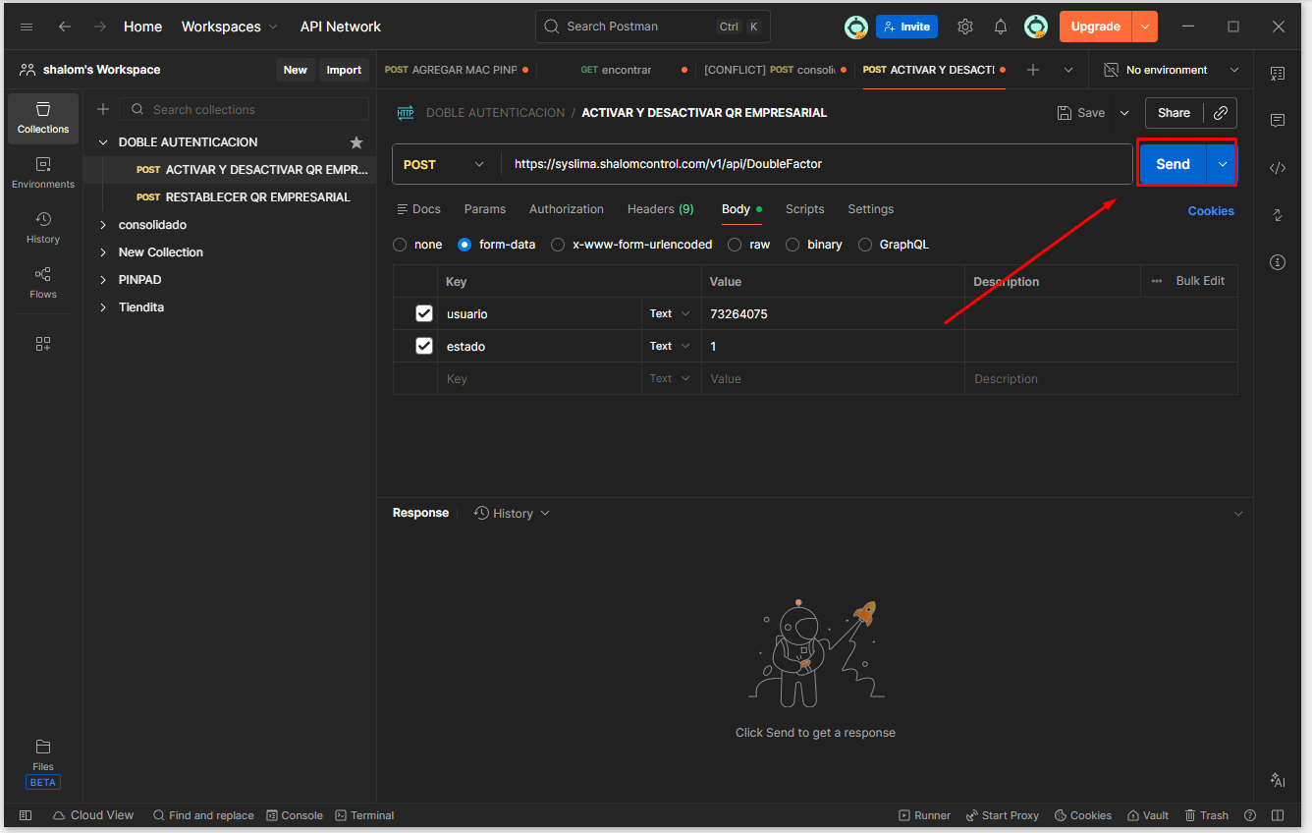Open the Headers tab
Image resolution: width=1312 pixels, height=833 pixels.
click(x=660, y=209)
